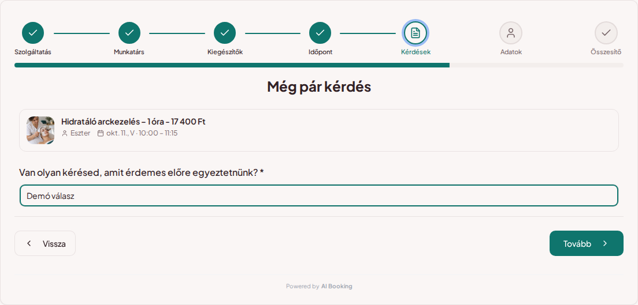Go back with the Vissza button
The image size is (638, 305).
(x=45, y=243)
